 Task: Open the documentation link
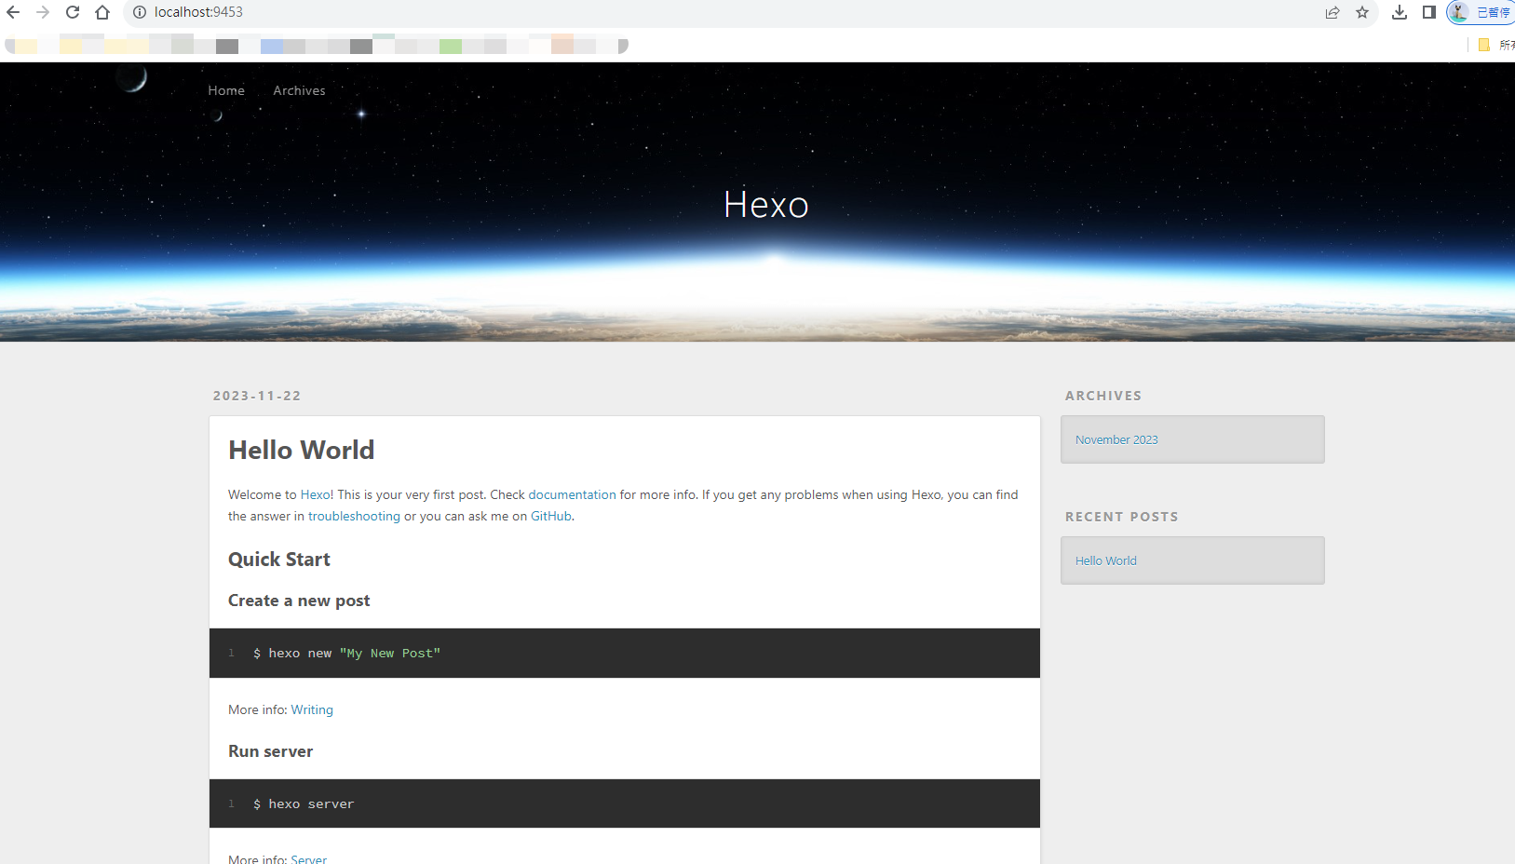pos(572,494)
